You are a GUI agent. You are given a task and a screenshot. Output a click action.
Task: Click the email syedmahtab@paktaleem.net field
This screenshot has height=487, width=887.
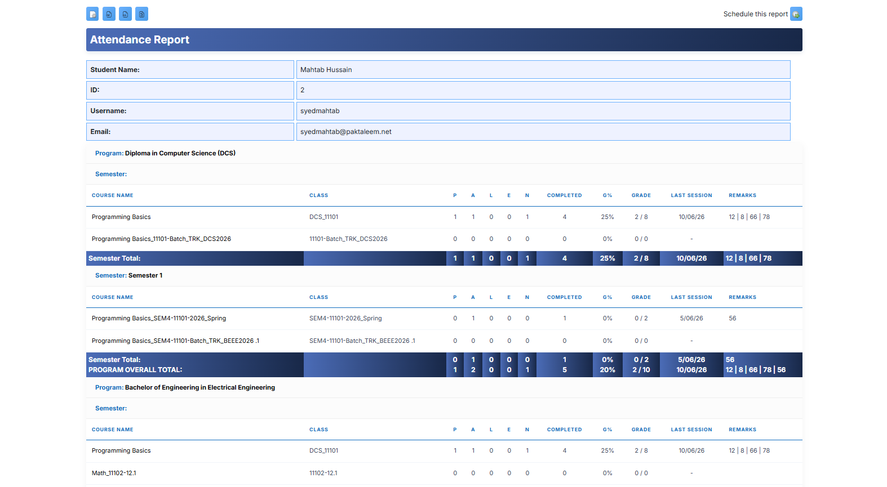click(x=543, y=132)
